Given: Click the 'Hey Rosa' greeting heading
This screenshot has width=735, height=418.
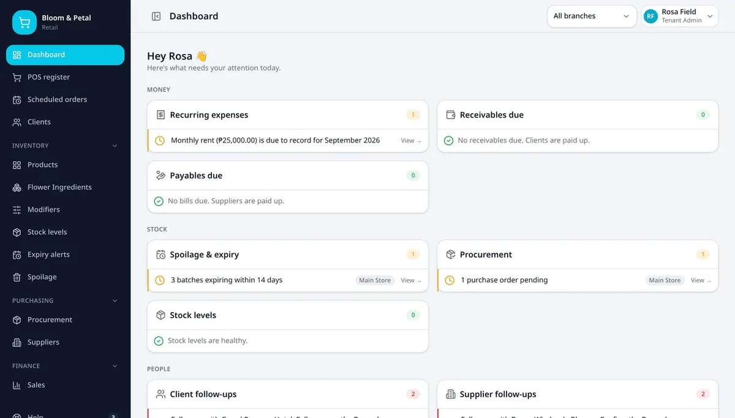Looking at the screenshot, I should tap(177, 56).
